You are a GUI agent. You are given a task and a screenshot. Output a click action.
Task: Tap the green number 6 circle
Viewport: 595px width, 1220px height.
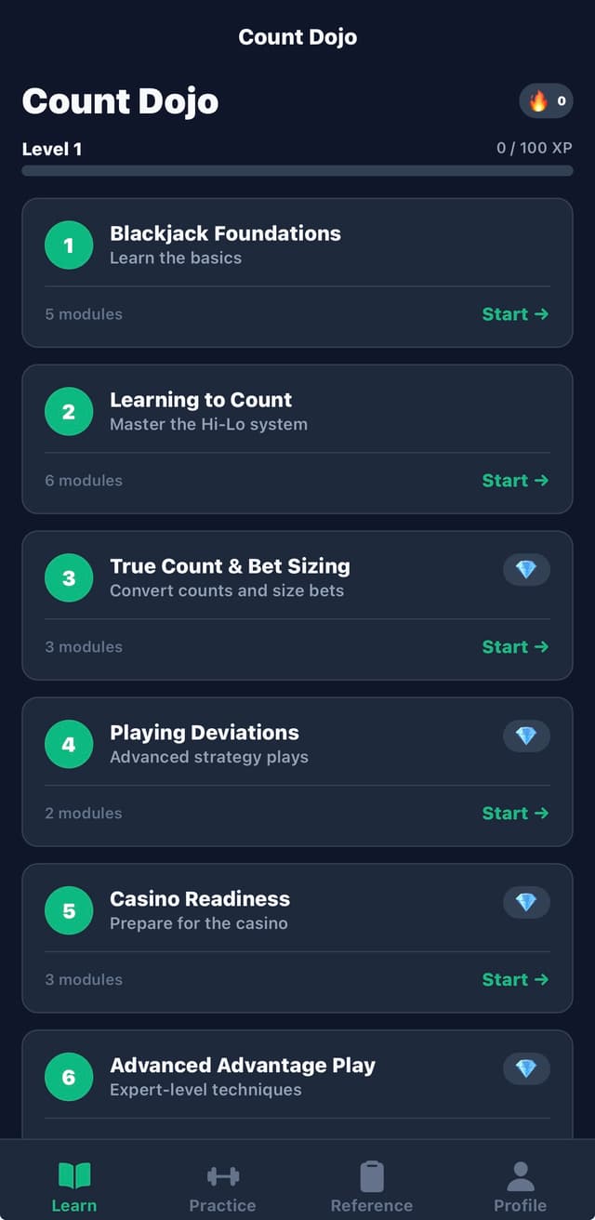tap(69, 1078)
